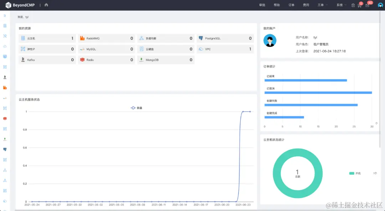Viewport: 385px width, 211px height.
Task: Expand the 系统 dropdown menu
Action: coord(342,5)
